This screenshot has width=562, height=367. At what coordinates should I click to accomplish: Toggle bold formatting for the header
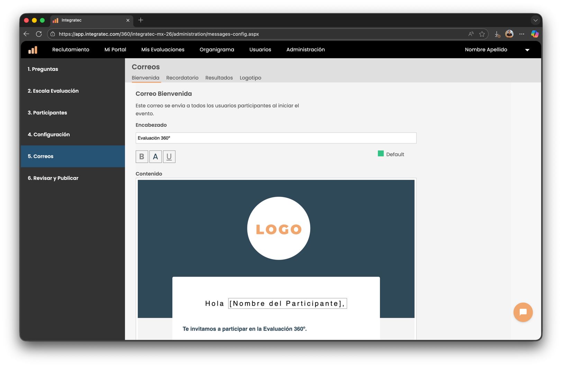tap(142, 157)
